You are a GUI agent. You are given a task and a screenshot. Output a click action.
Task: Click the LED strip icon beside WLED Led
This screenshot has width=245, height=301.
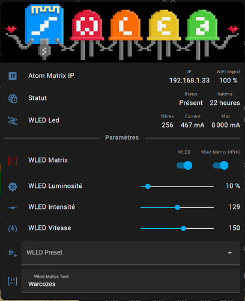(x=13, y=120)
